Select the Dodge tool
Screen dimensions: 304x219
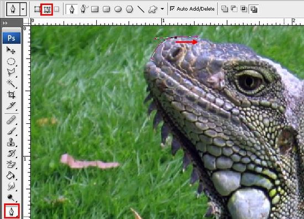tap(11, 197)
